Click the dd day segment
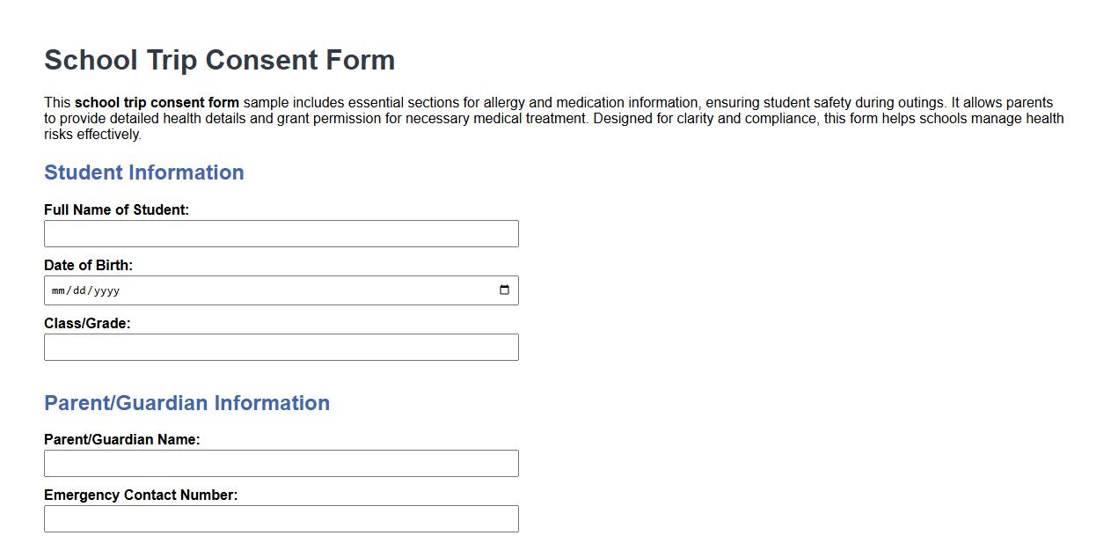Image resolution: width=1111 pixels, height=543 pixels. [x=81, y=290]
